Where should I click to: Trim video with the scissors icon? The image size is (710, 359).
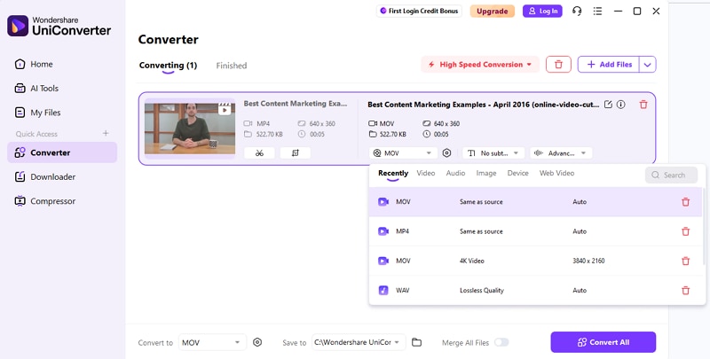(259, 152)
